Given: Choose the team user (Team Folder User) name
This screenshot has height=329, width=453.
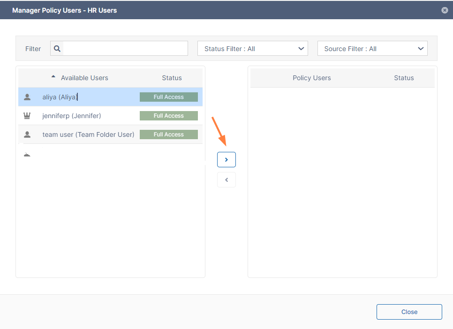Looking at the screenshot, I should (x=88, y=135).
